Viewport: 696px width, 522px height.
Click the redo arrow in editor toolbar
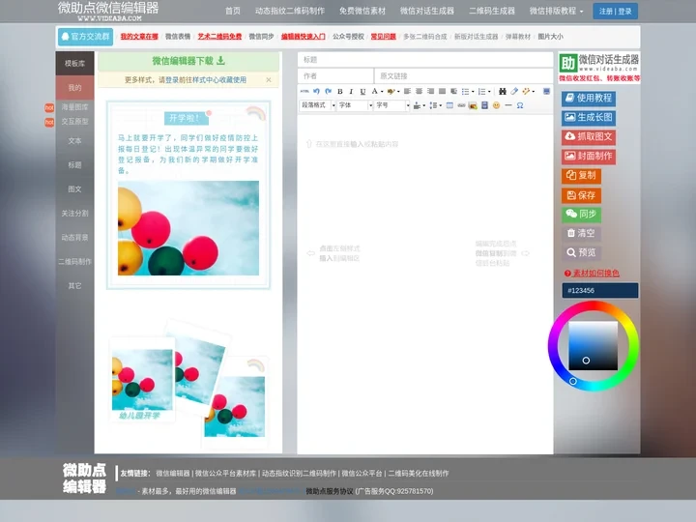[x=328, y=91]
